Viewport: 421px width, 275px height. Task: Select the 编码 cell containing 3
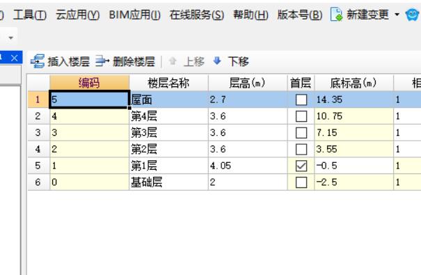89,133
